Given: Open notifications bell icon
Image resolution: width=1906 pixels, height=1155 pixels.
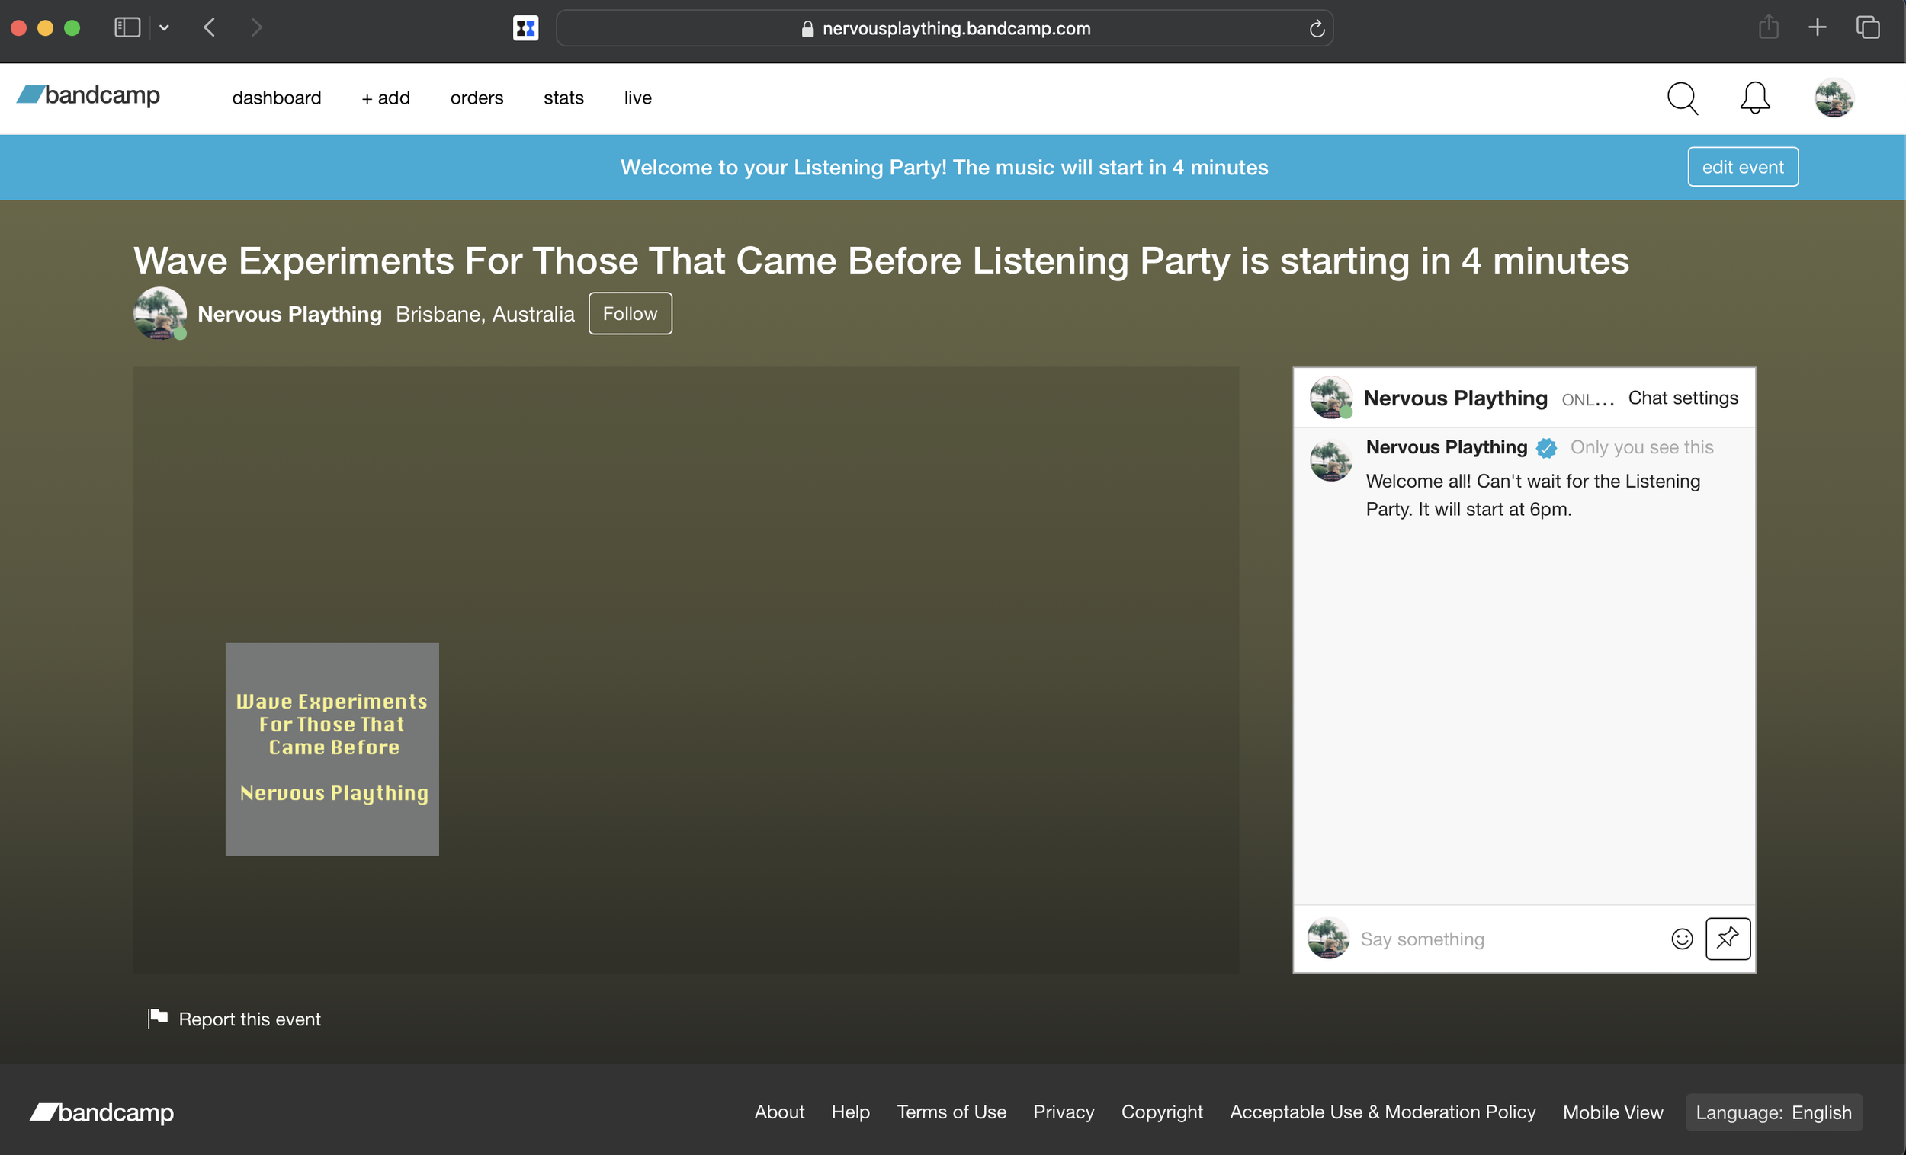Looking at the screenshot, I should 1755,98.
